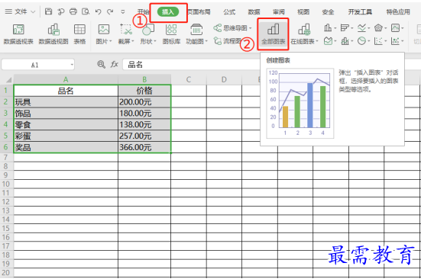Expand the 思维导图 mind map dropdown
Viewport: 421px width, 279px height.
(251, 28)
